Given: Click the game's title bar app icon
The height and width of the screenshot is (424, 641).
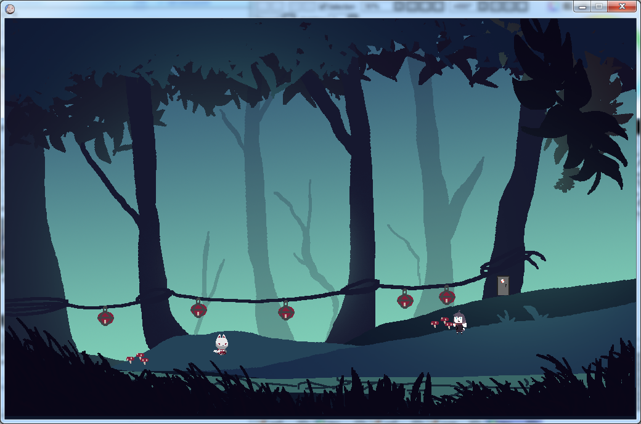Looking at the screenshot, I should click(10, 9).
